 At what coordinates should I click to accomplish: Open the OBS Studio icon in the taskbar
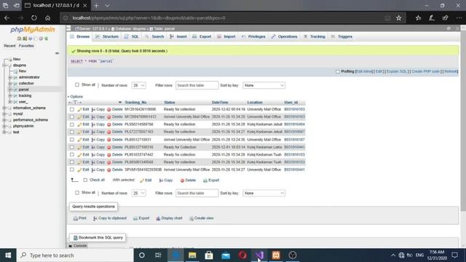293,255
